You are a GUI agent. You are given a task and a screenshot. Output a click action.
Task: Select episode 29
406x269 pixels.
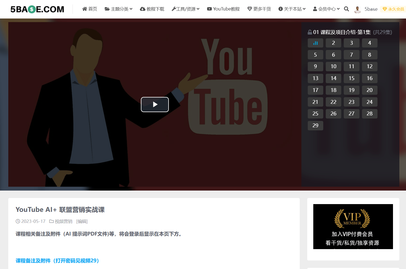point(316,126)
